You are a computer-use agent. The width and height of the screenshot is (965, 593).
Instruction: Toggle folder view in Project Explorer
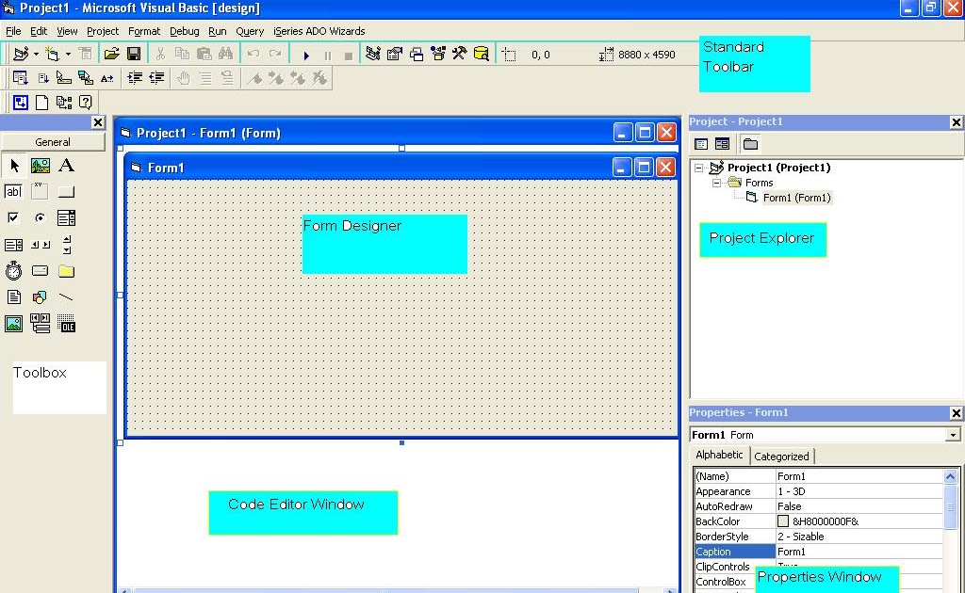tap(750, 143)
